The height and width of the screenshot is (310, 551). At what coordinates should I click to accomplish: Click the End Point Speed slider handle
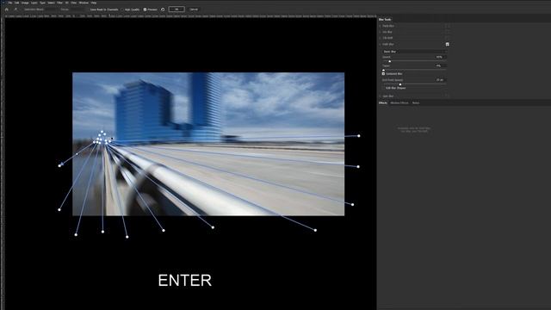(400, 84)
